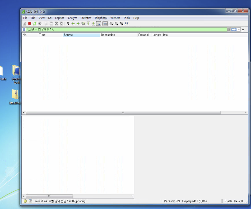Image resolution: width=251 pixels, height=209 pixels.
Task: Click the start capture shark fin icon
Action: 25,24
